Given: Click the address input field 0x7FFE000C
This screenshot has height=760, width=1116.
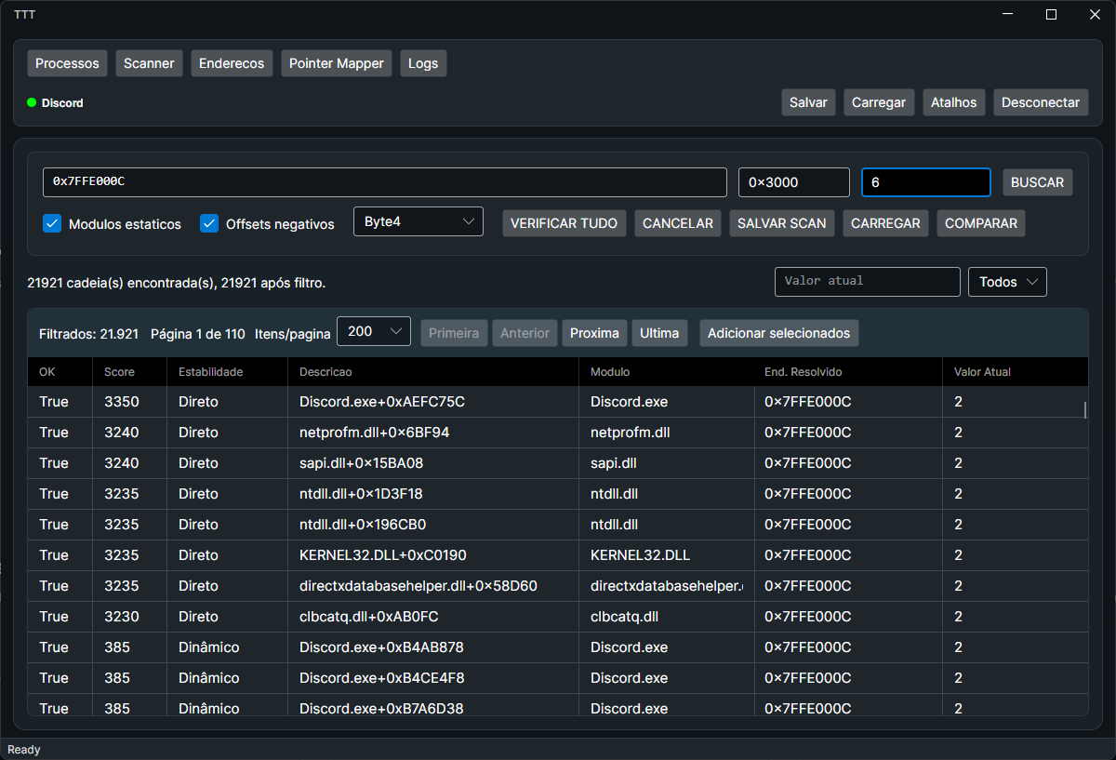Looking at the screenshot, I should point(384,182).
